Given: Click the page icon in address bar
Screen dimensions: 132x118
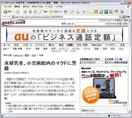Looking at the screenshot, I should [13, 17].
